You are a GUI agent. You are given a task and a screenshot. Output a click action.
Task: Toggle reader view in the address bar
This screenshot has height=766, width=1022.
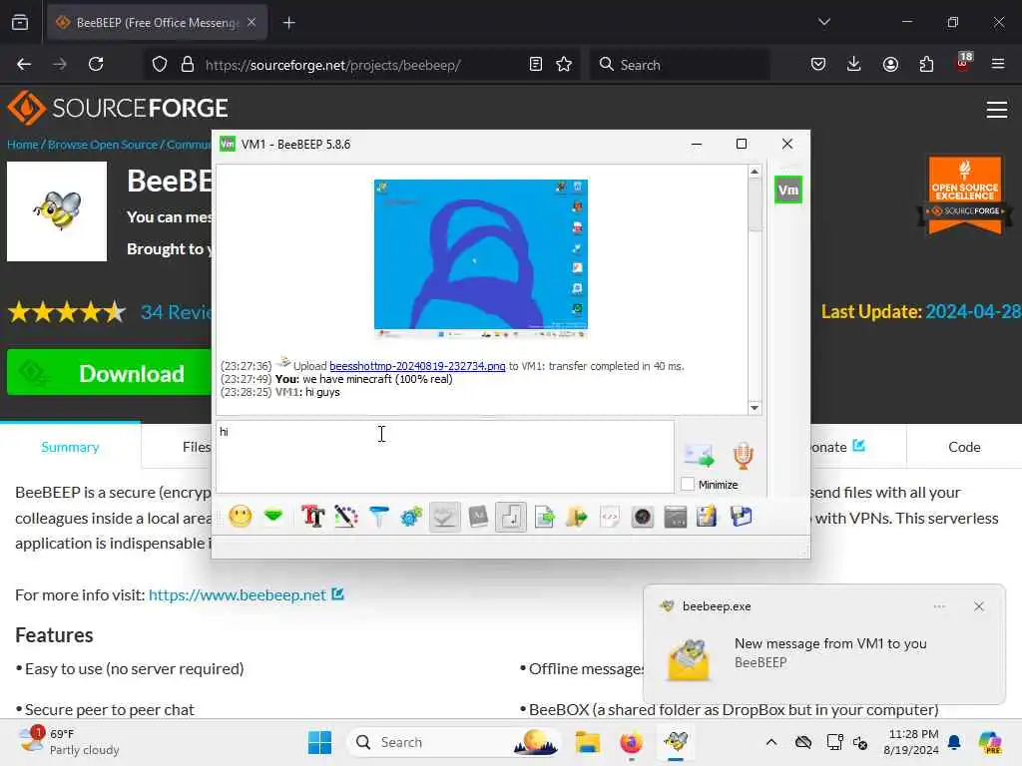[x=536, y=65]
